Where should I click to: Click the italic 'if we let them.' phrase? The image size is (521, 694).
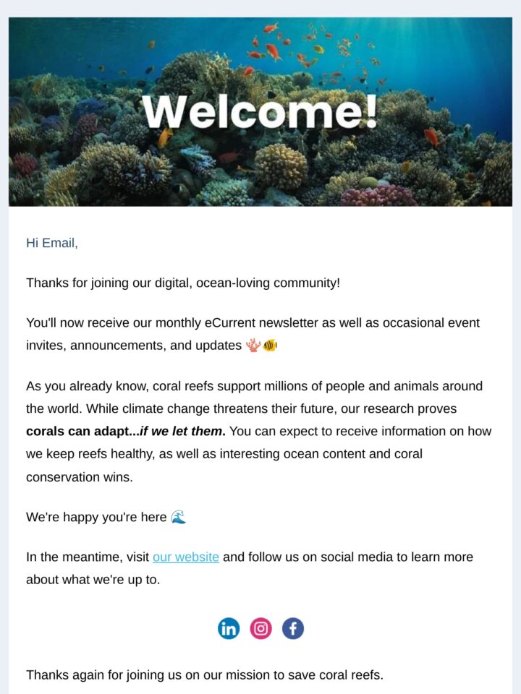(182, 432)
